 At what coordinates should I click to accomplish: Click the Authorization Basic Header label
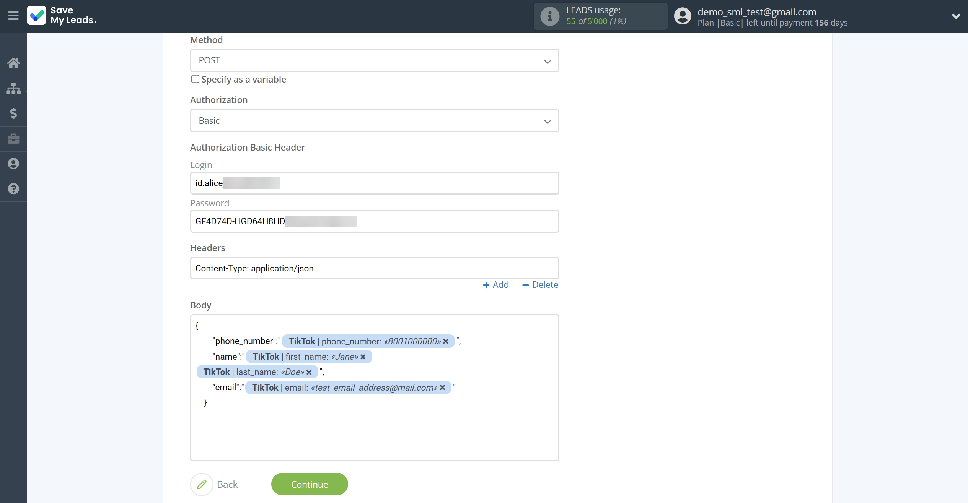[x=248, y=148]
